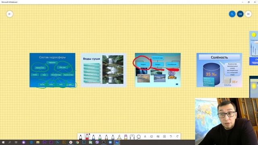Select the black pen
This screenshot has width=258, height=145.
click(81, 137)
